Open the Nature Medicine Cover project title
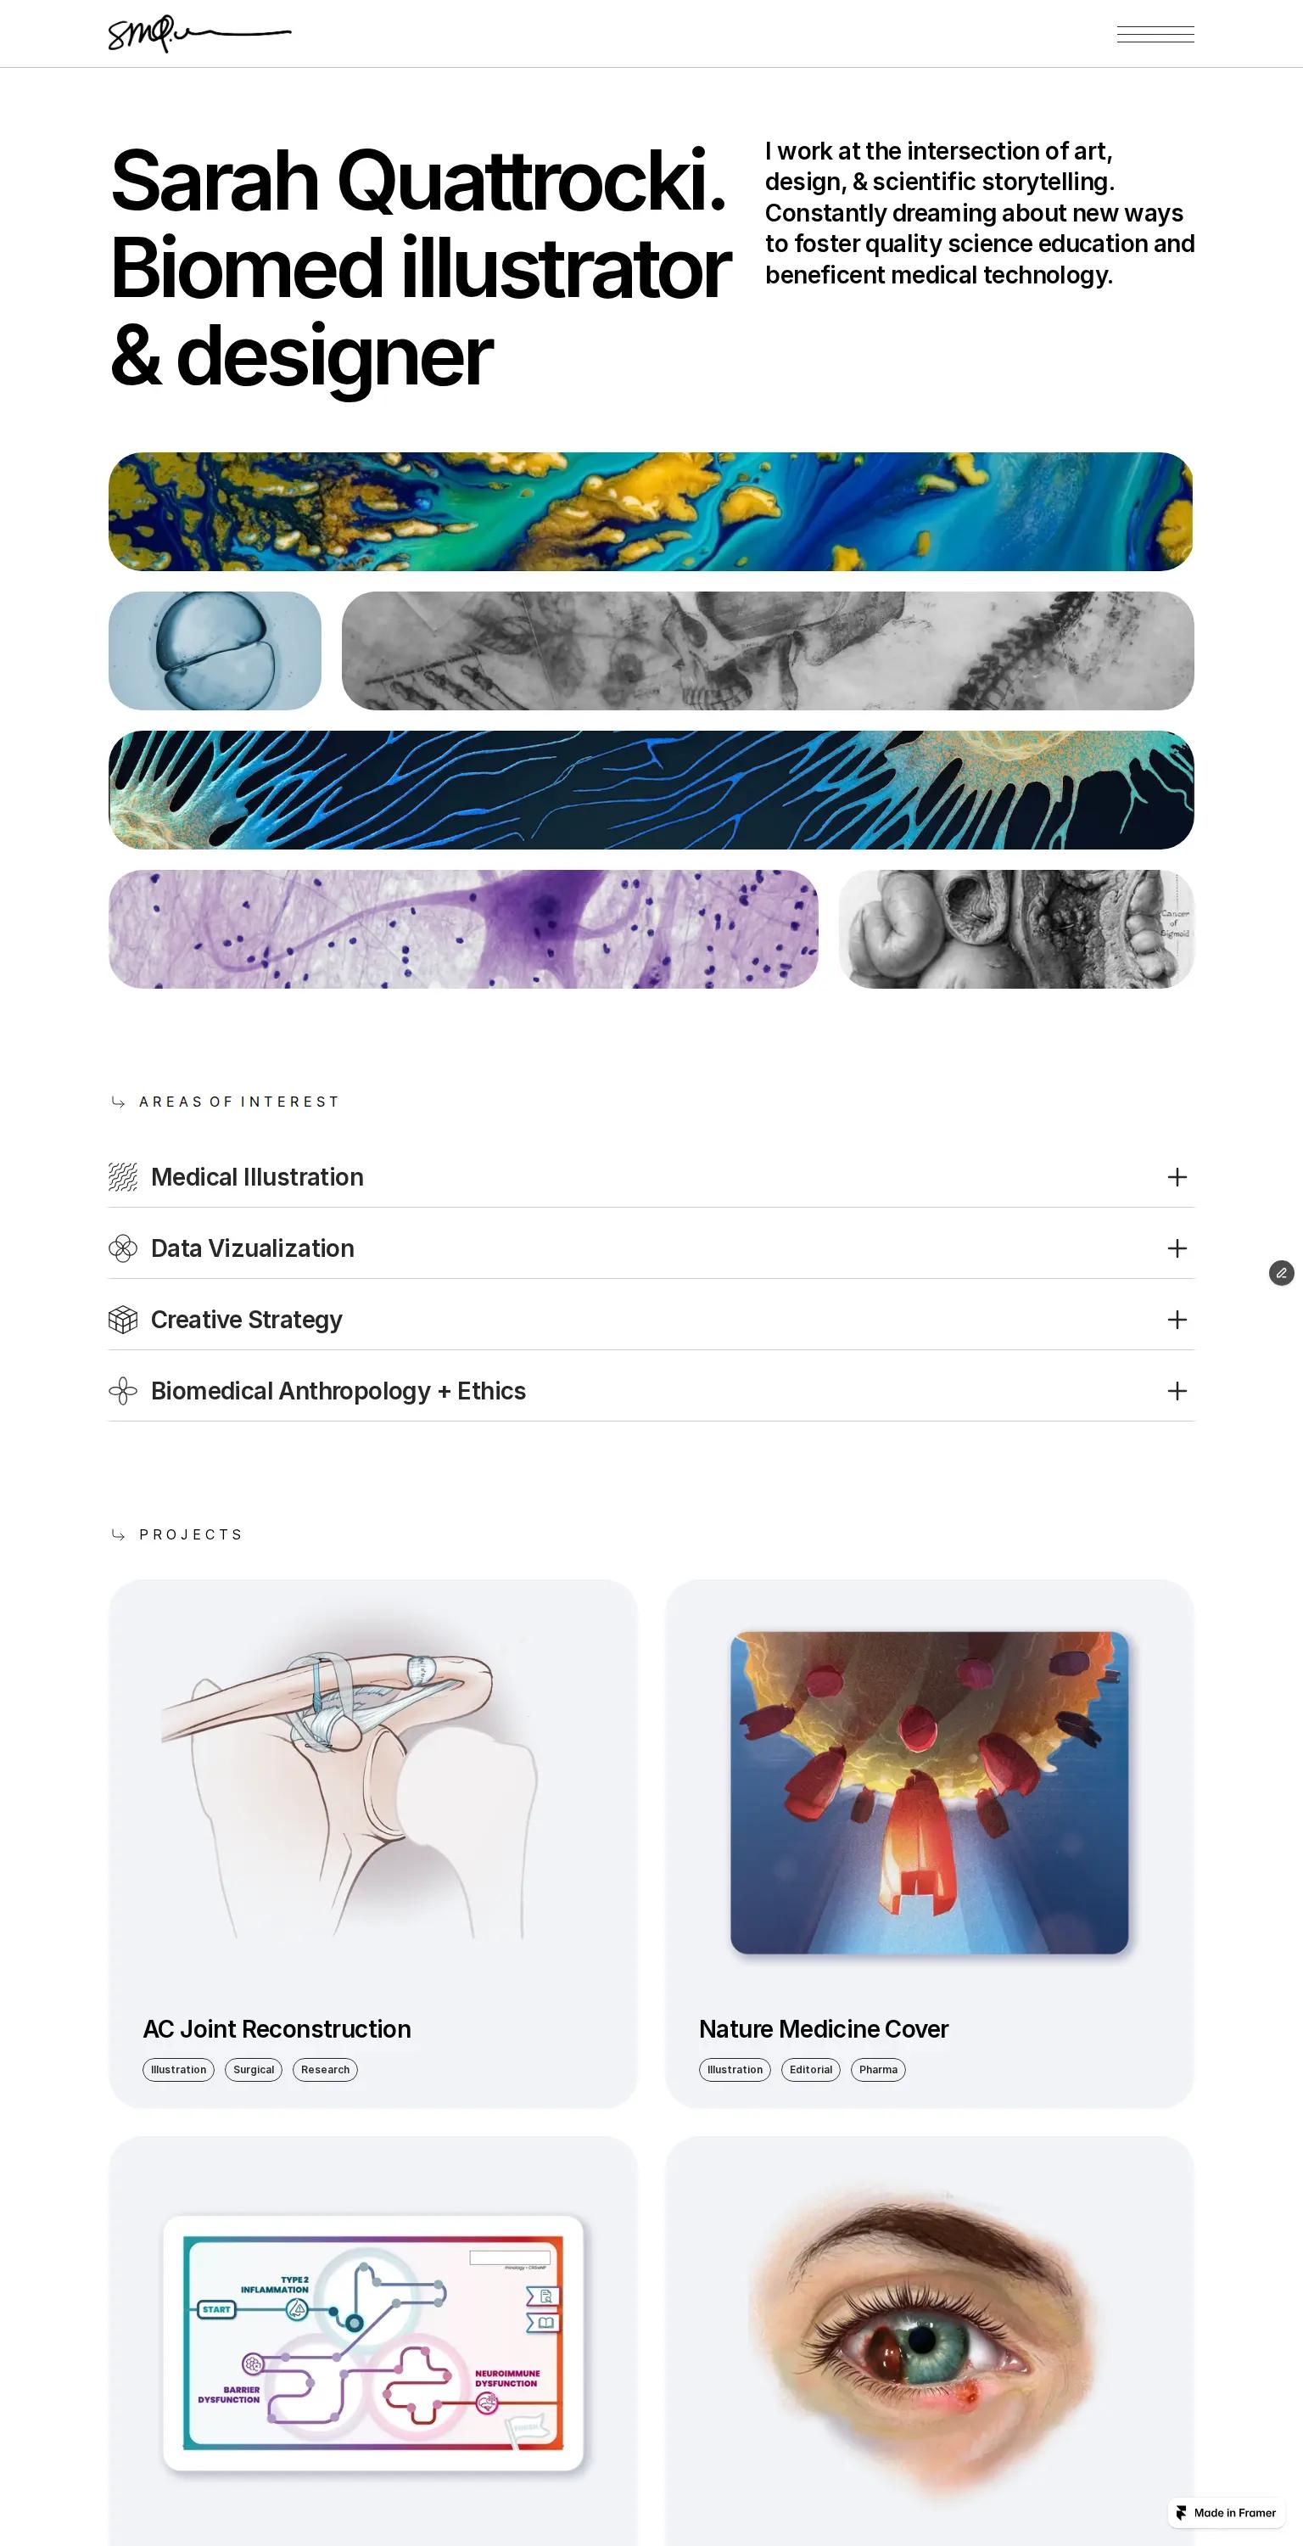This screenshot has width=1303, height=2546. [x=823, y=2029]
